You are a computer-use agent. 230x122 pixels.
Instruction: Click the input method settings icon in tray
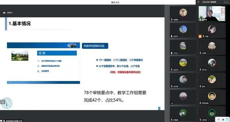pos(227,119)
